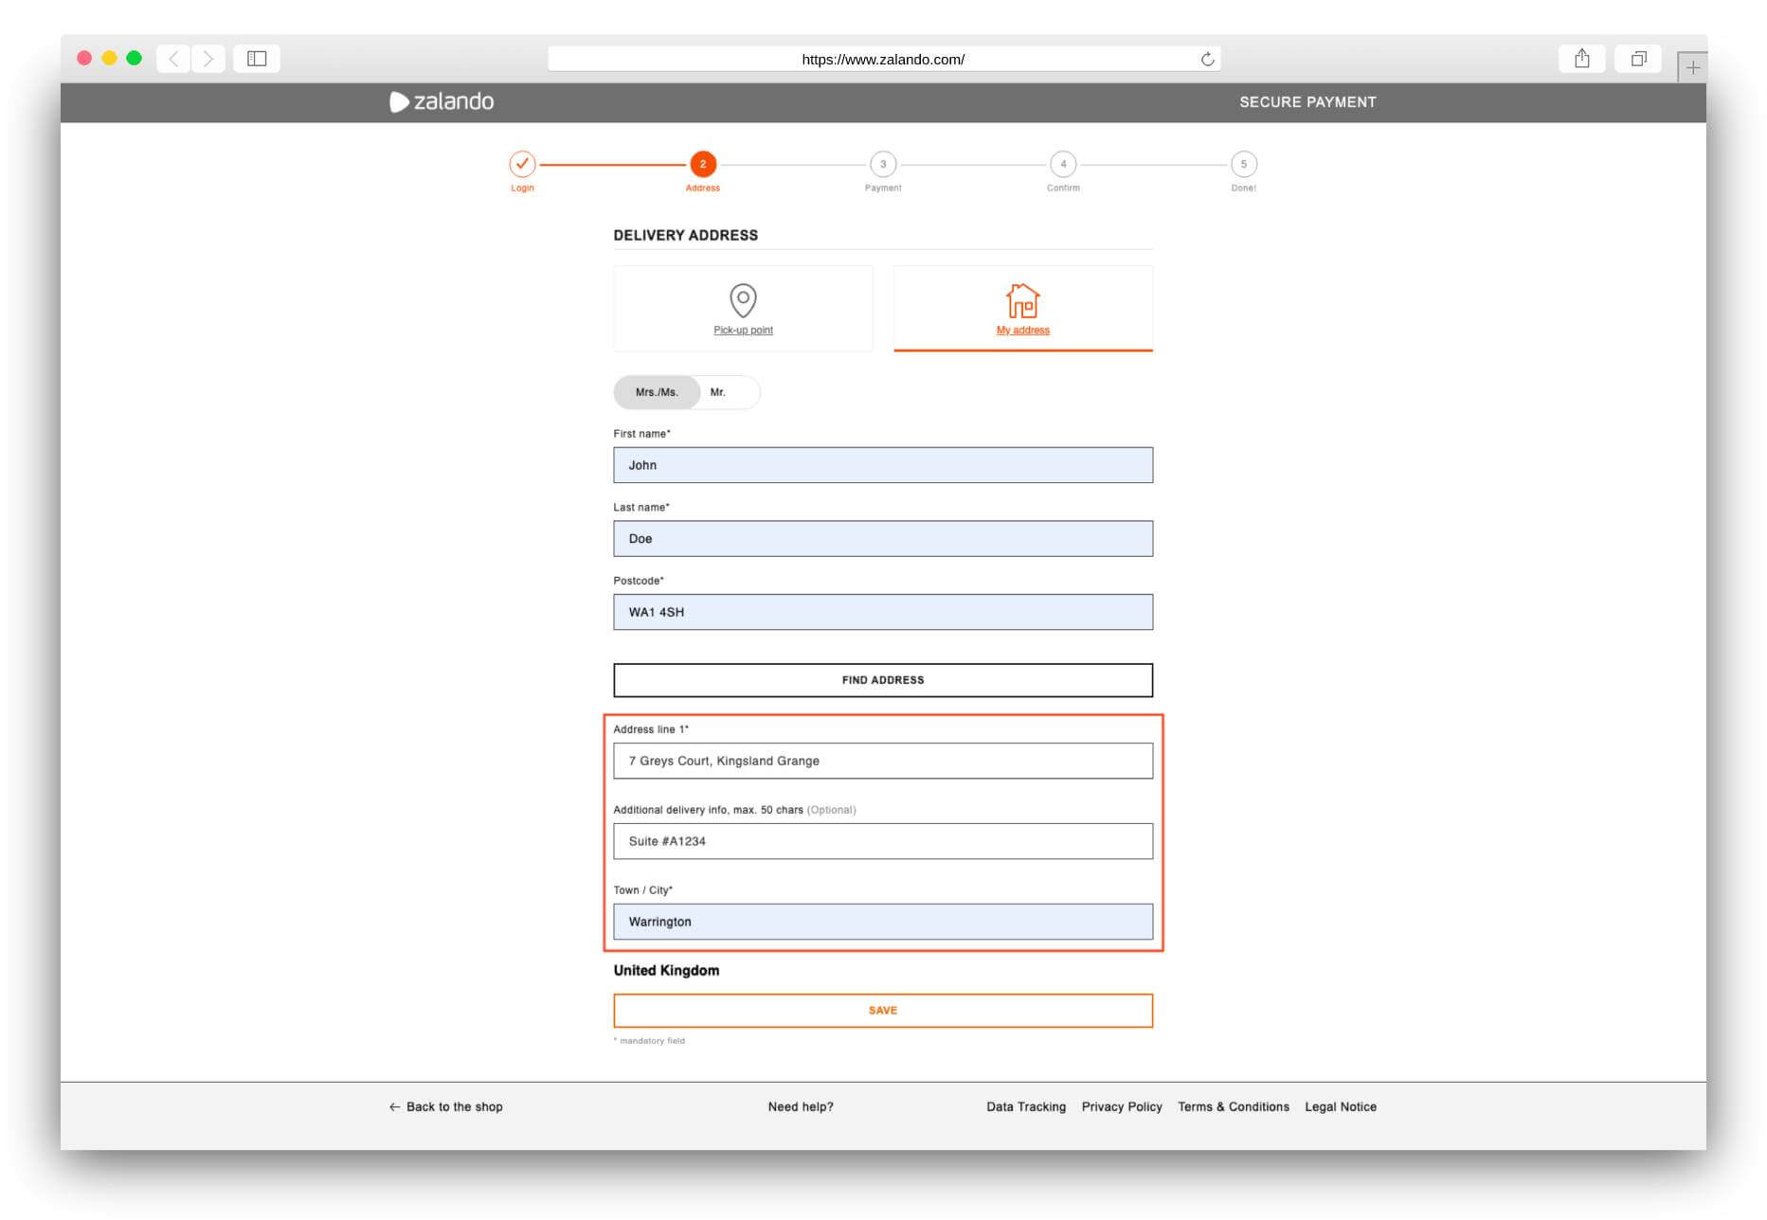Click the Confirm step indicator circle
This screenshot has width=1767, height=1220.
click(x=1063, y=164)
